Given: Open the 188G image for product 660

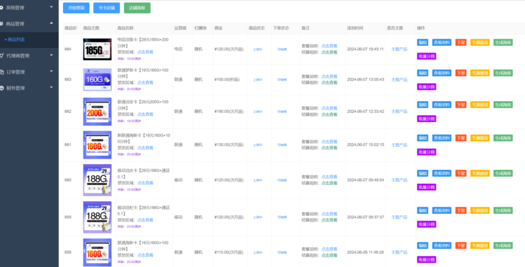Looking at the screenshot, I should 97,180.
